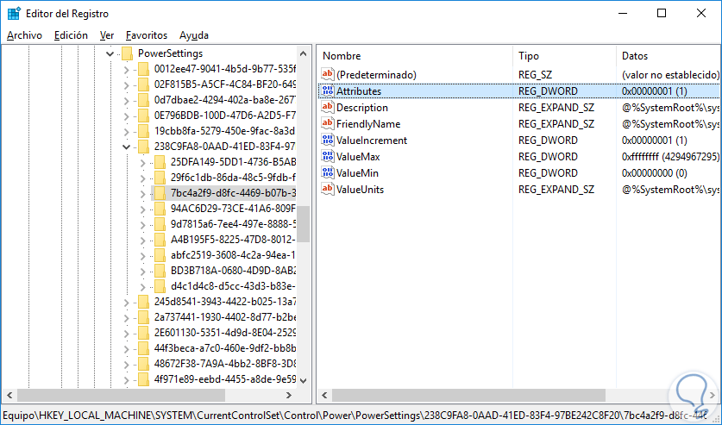Click folder icon of 9d7815a6-7ee4 subkey

click(x=160, y=224)
